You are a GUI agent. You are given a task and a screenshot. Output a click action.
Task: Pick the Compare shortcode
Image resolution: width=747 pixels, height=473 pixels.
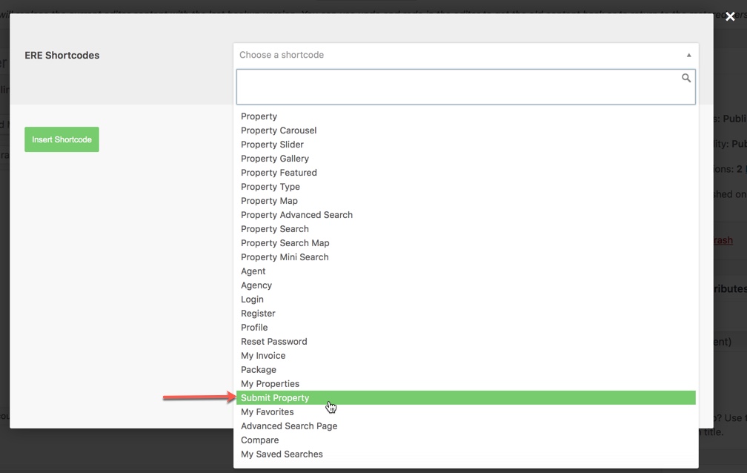pyautogui.click(x=466, y=440)
